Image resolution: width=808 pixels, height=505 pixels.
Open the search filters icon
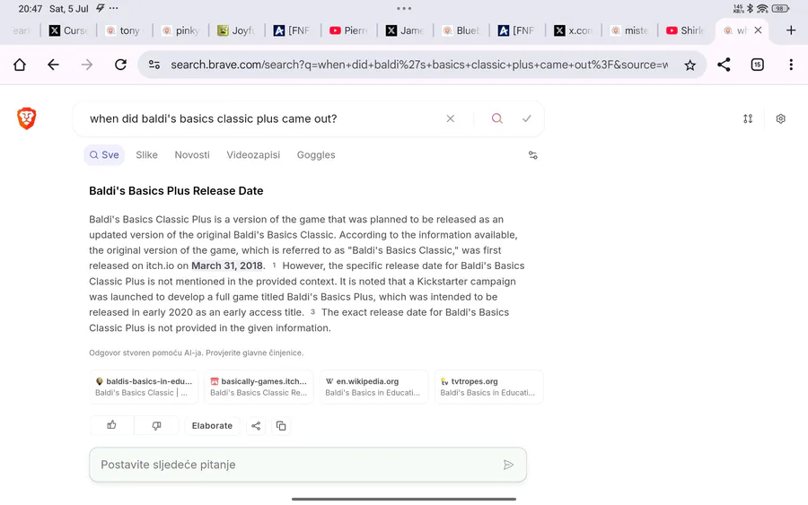[x=532, y=155]
